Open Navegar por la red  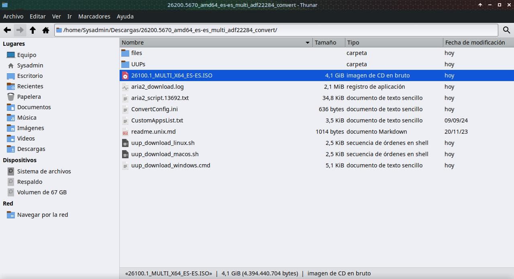(42, 215)
